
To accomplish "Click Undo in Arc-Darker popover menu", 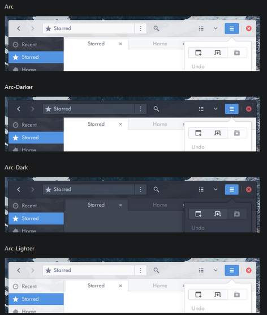I will point(198,147).
